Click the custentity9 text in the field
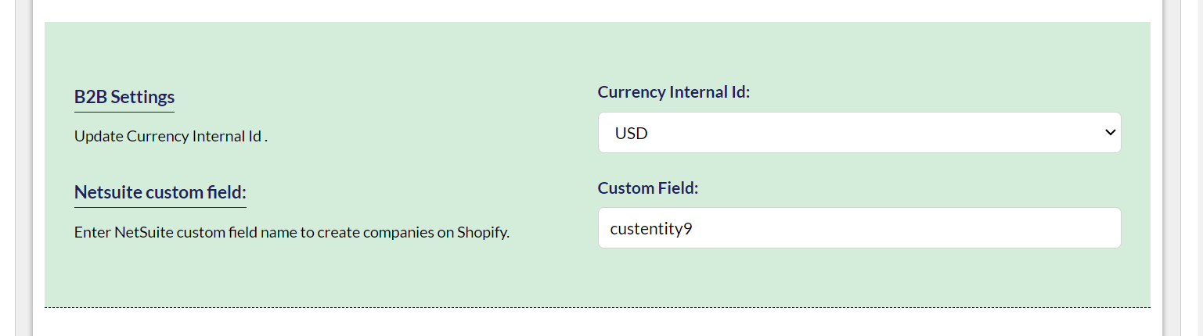Screen dimensions: 1203x336 pos(651,229)
